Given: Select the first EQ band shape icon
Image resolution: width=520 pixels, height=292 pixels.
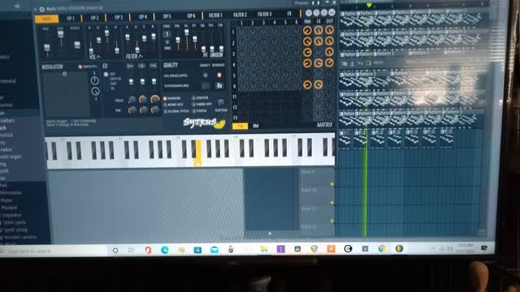Looking at the screenshot, I should coord(130,67).
